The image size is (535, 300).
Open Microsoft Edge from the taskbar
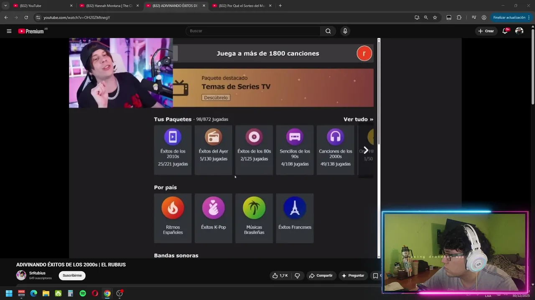click(33, 293)
